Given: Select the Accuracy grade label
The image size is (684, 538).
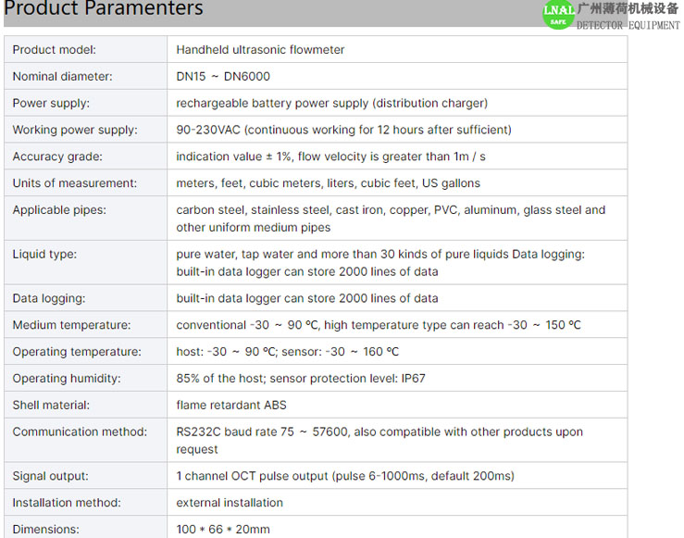Looking at the screenshot, I should pos(57,156).
